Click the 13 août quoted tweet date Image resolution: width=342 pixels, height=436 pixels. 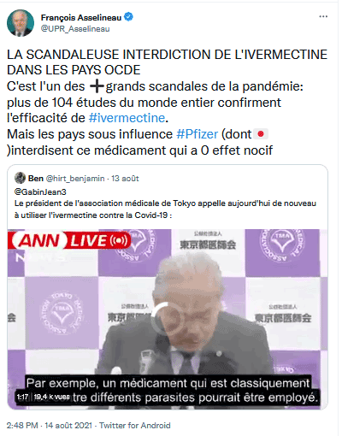coord(125,179)
